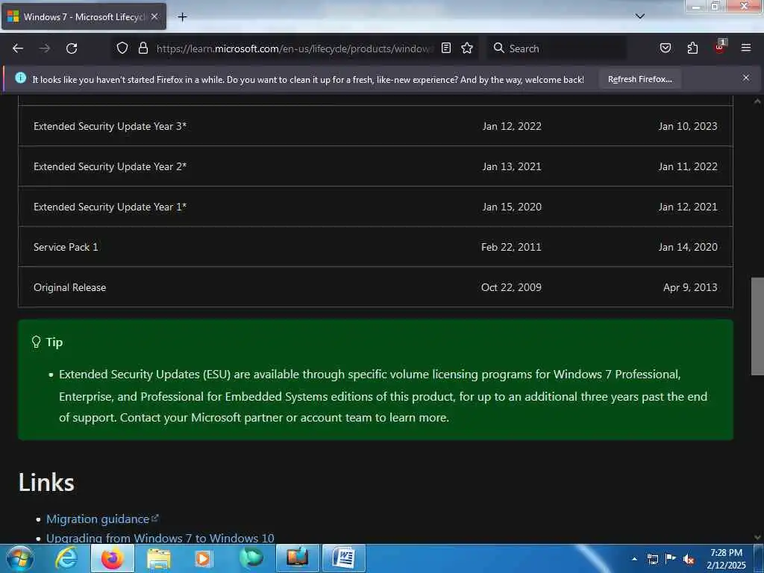
Task: Reload the page with the refresh icon
Action: tap(72, 48)
